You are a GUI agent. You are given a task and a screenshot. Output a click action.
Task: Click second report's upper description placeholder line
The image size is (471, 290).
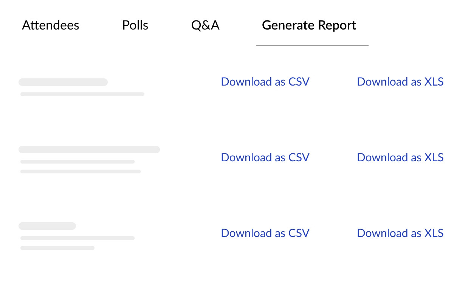pos(77,162)
